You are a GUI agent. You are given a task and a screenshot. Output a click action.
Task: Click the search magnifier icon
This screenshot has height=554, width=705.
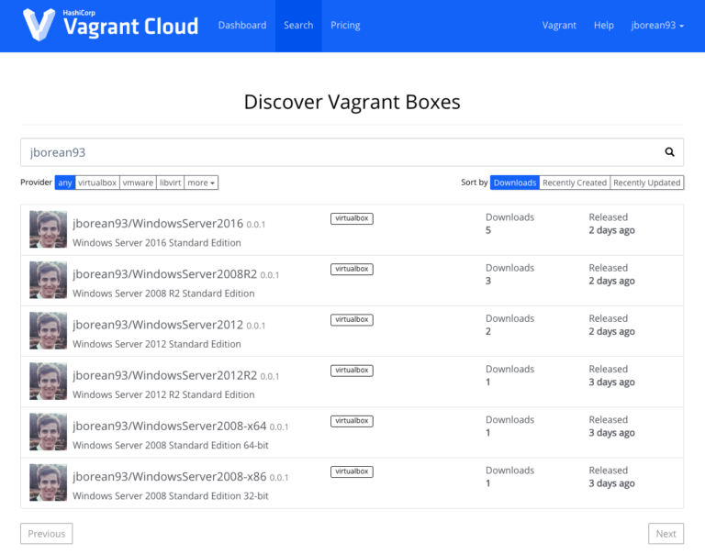[669, 152]
